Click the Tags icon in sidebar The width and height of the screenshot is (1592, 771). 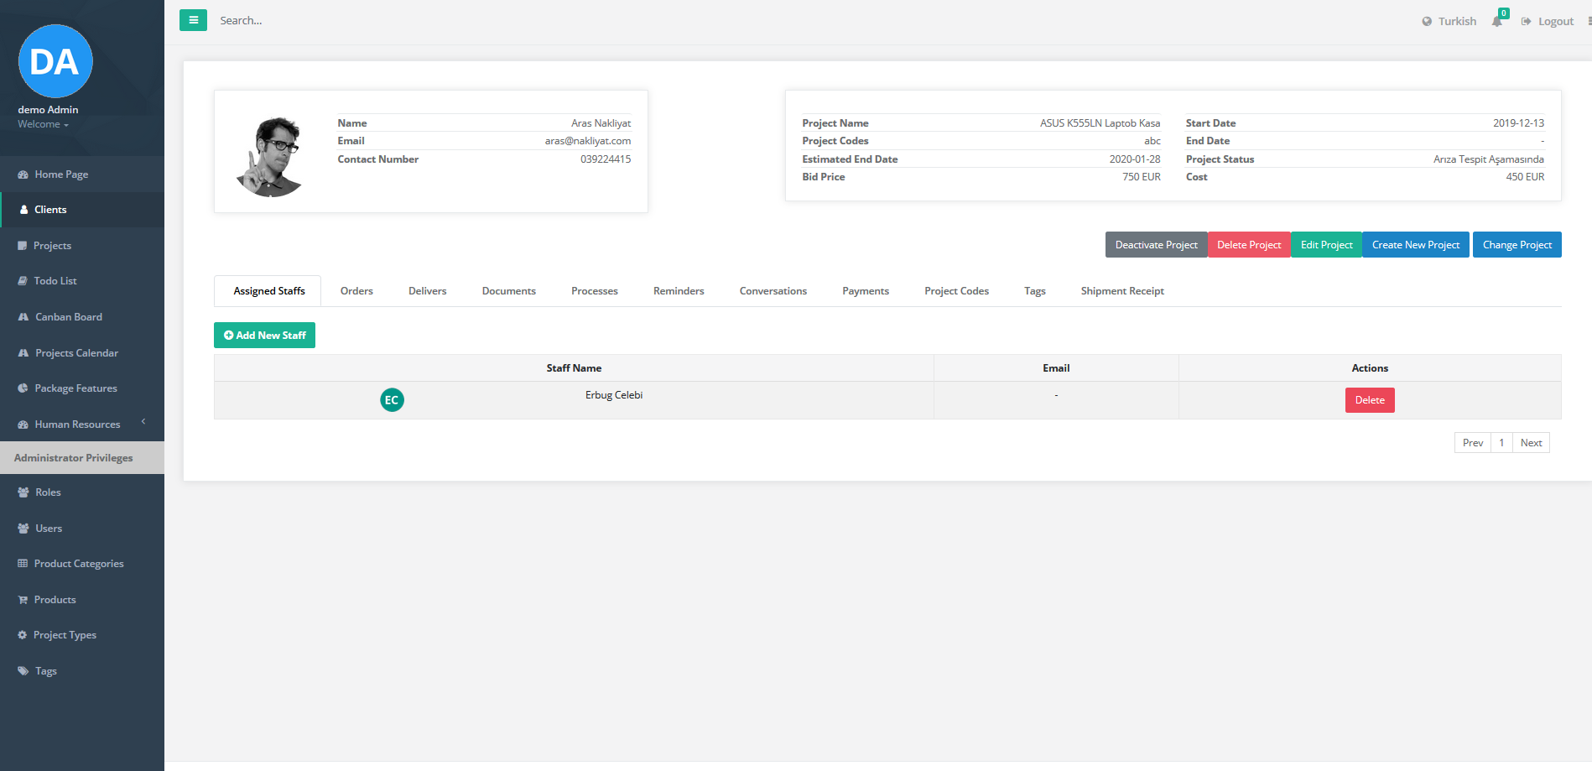tap(23, 671)
